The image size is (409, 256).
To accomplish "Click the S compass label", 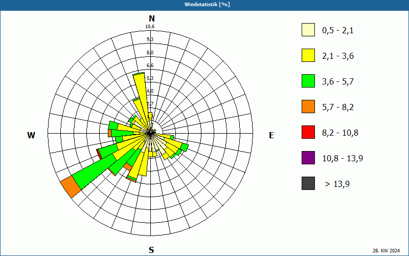I will coord(151,250).
